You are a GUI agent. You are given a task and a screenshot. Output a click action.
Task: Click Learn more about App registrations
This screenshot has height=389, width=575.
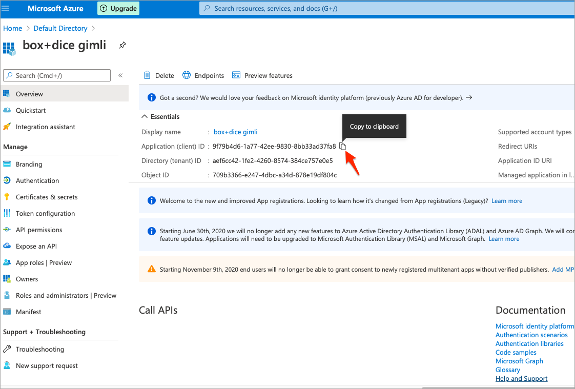pos(507,201)
